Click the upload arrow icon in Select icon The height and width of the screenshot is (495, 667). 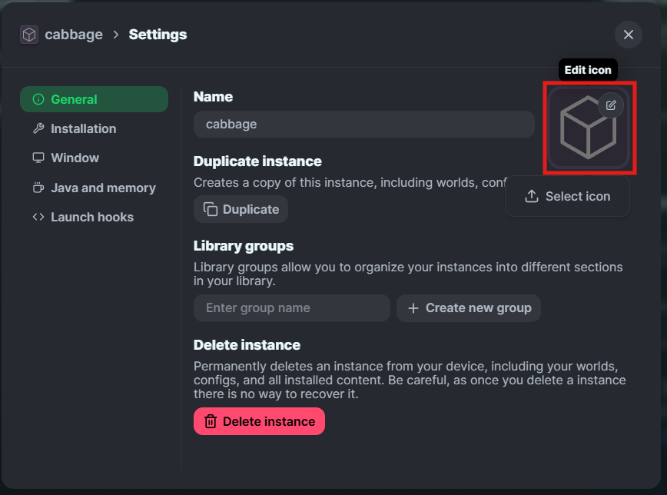531,196
